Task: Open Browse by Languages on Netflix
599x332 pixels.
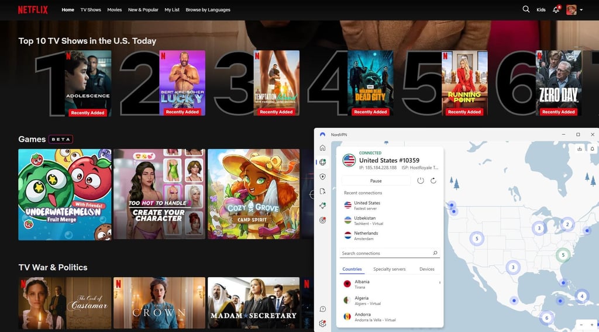Action: (x=208, y=10)
